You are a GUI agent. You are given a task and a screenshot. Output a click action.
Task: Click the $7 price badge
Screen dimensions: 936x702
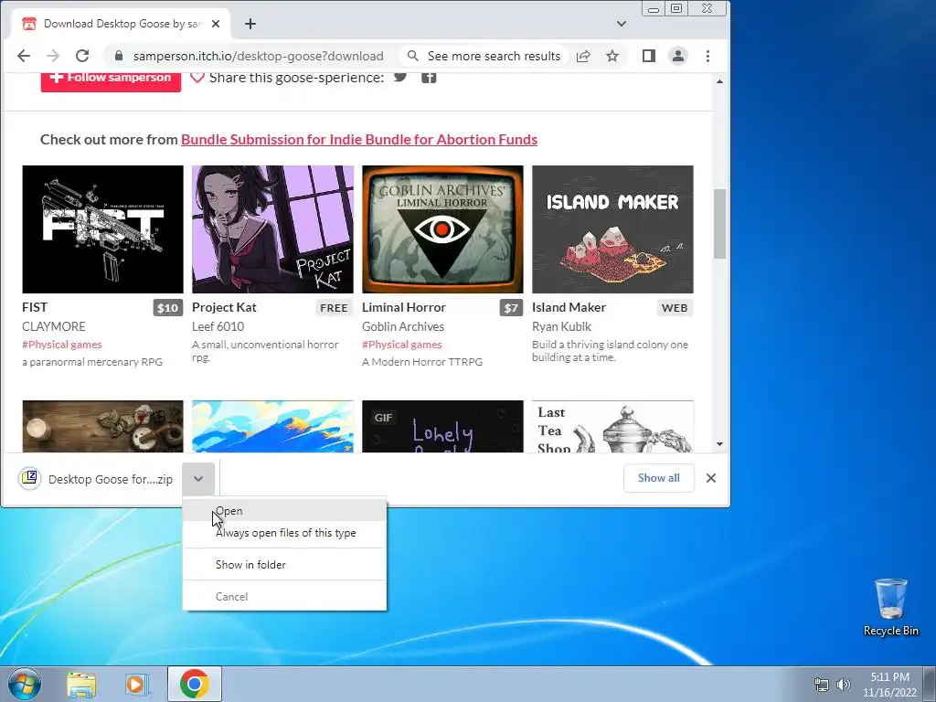click(x=511, y=308)
